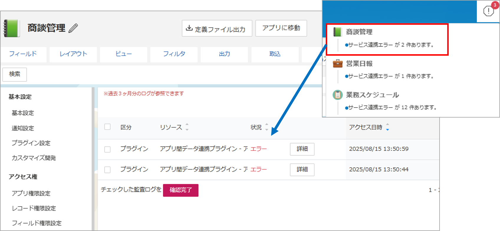The height and width of the screenshot is (231, 500).
Task: Open カスタマイズ開発 in the sidebar
Action: point(34,158)
